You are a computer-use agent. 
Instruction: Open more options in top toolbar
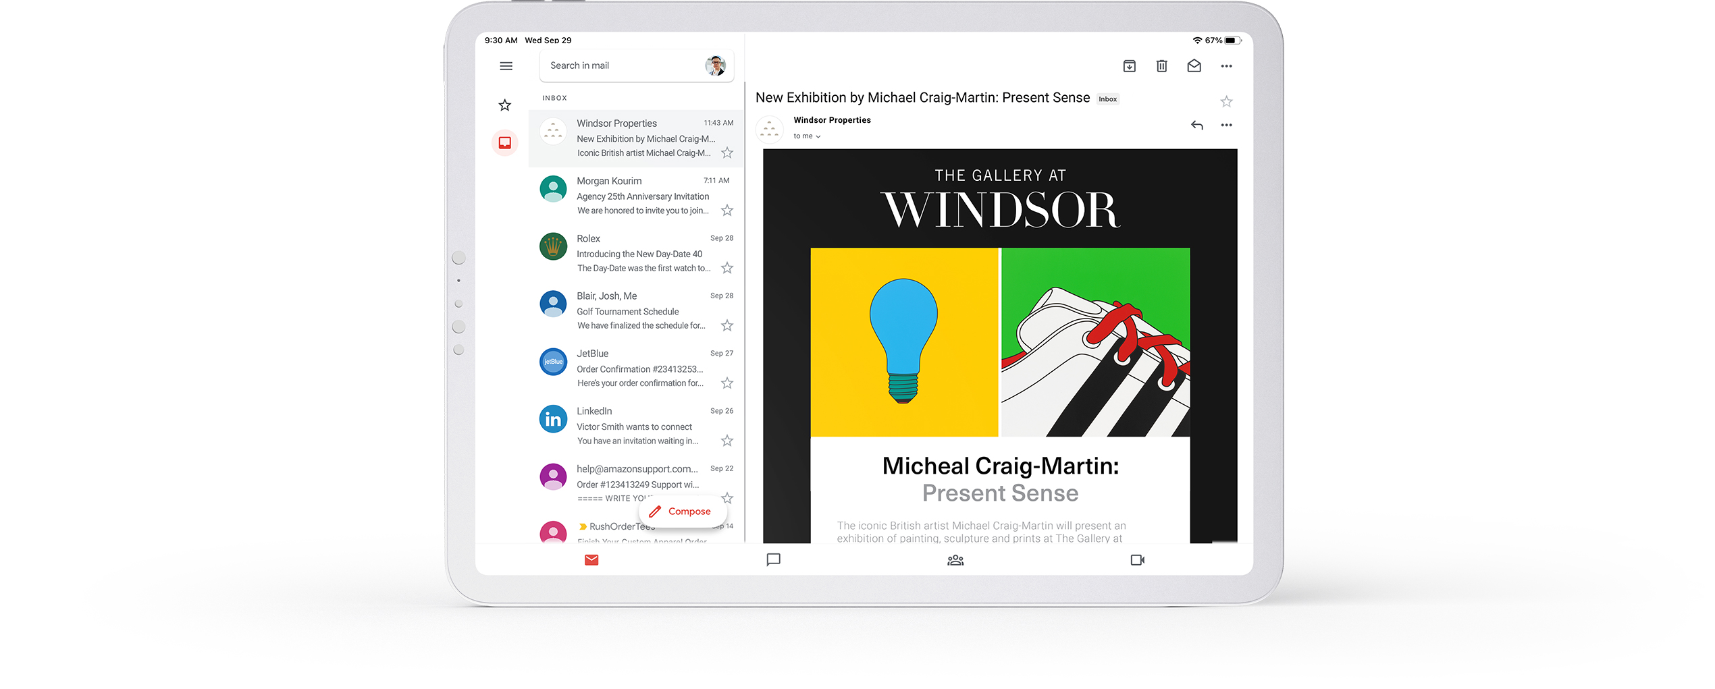(x=1226, y=66)
